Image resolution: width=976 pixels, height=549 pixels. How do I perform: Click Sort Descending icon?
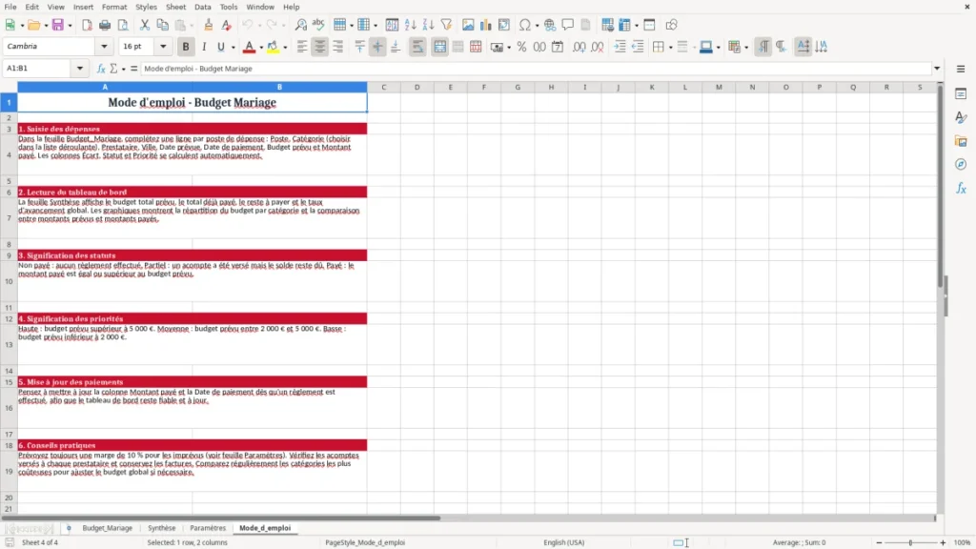(x=428, y=25)
